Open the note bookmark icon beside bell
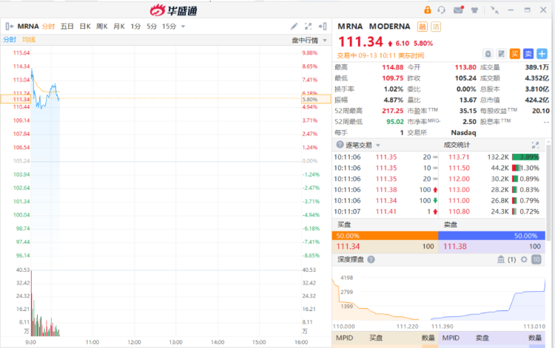555x348 pixels. click(501, 54)
